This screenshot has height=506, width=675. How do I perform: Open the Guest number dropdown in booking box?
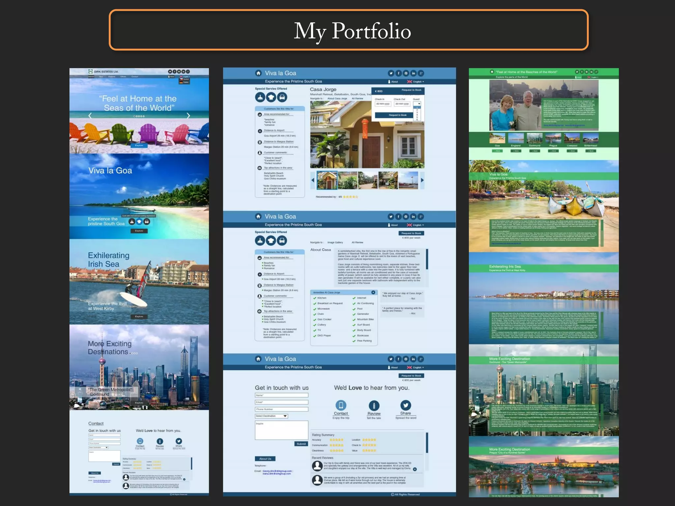(417, 104)
